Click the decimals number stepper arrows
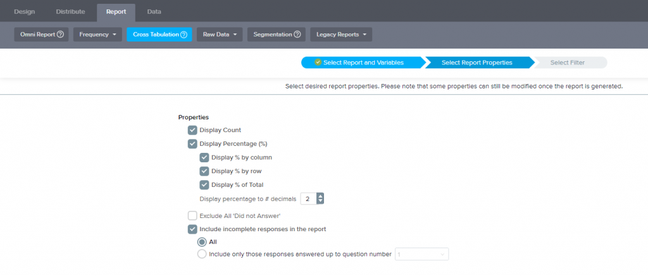This screenshot has width=648, height=276. [320, 199]
